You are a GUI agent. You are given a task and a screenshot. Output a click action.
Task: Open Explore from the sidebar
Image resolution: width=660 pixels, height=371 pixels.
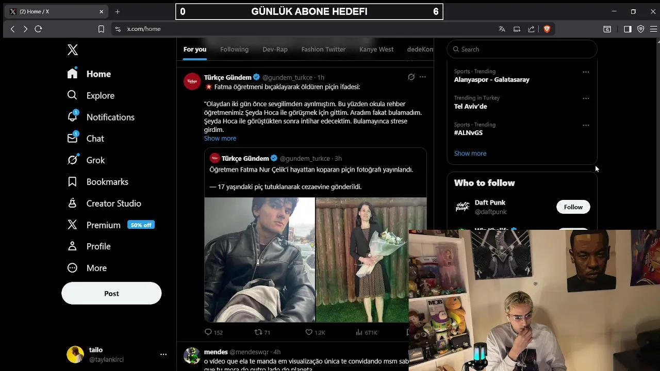click(90, 95)
